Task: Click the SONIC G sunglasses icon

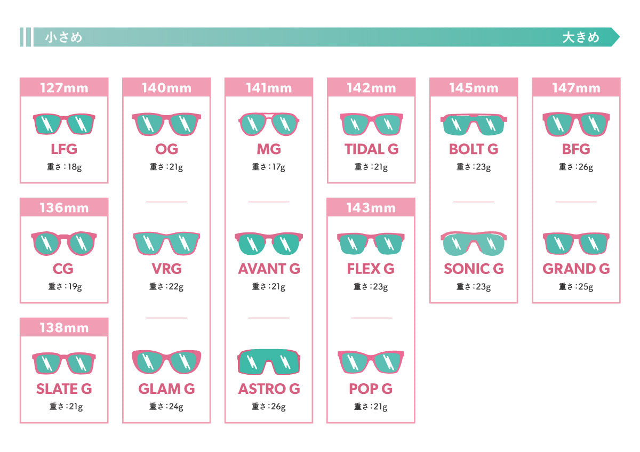Action: point(474,244)
